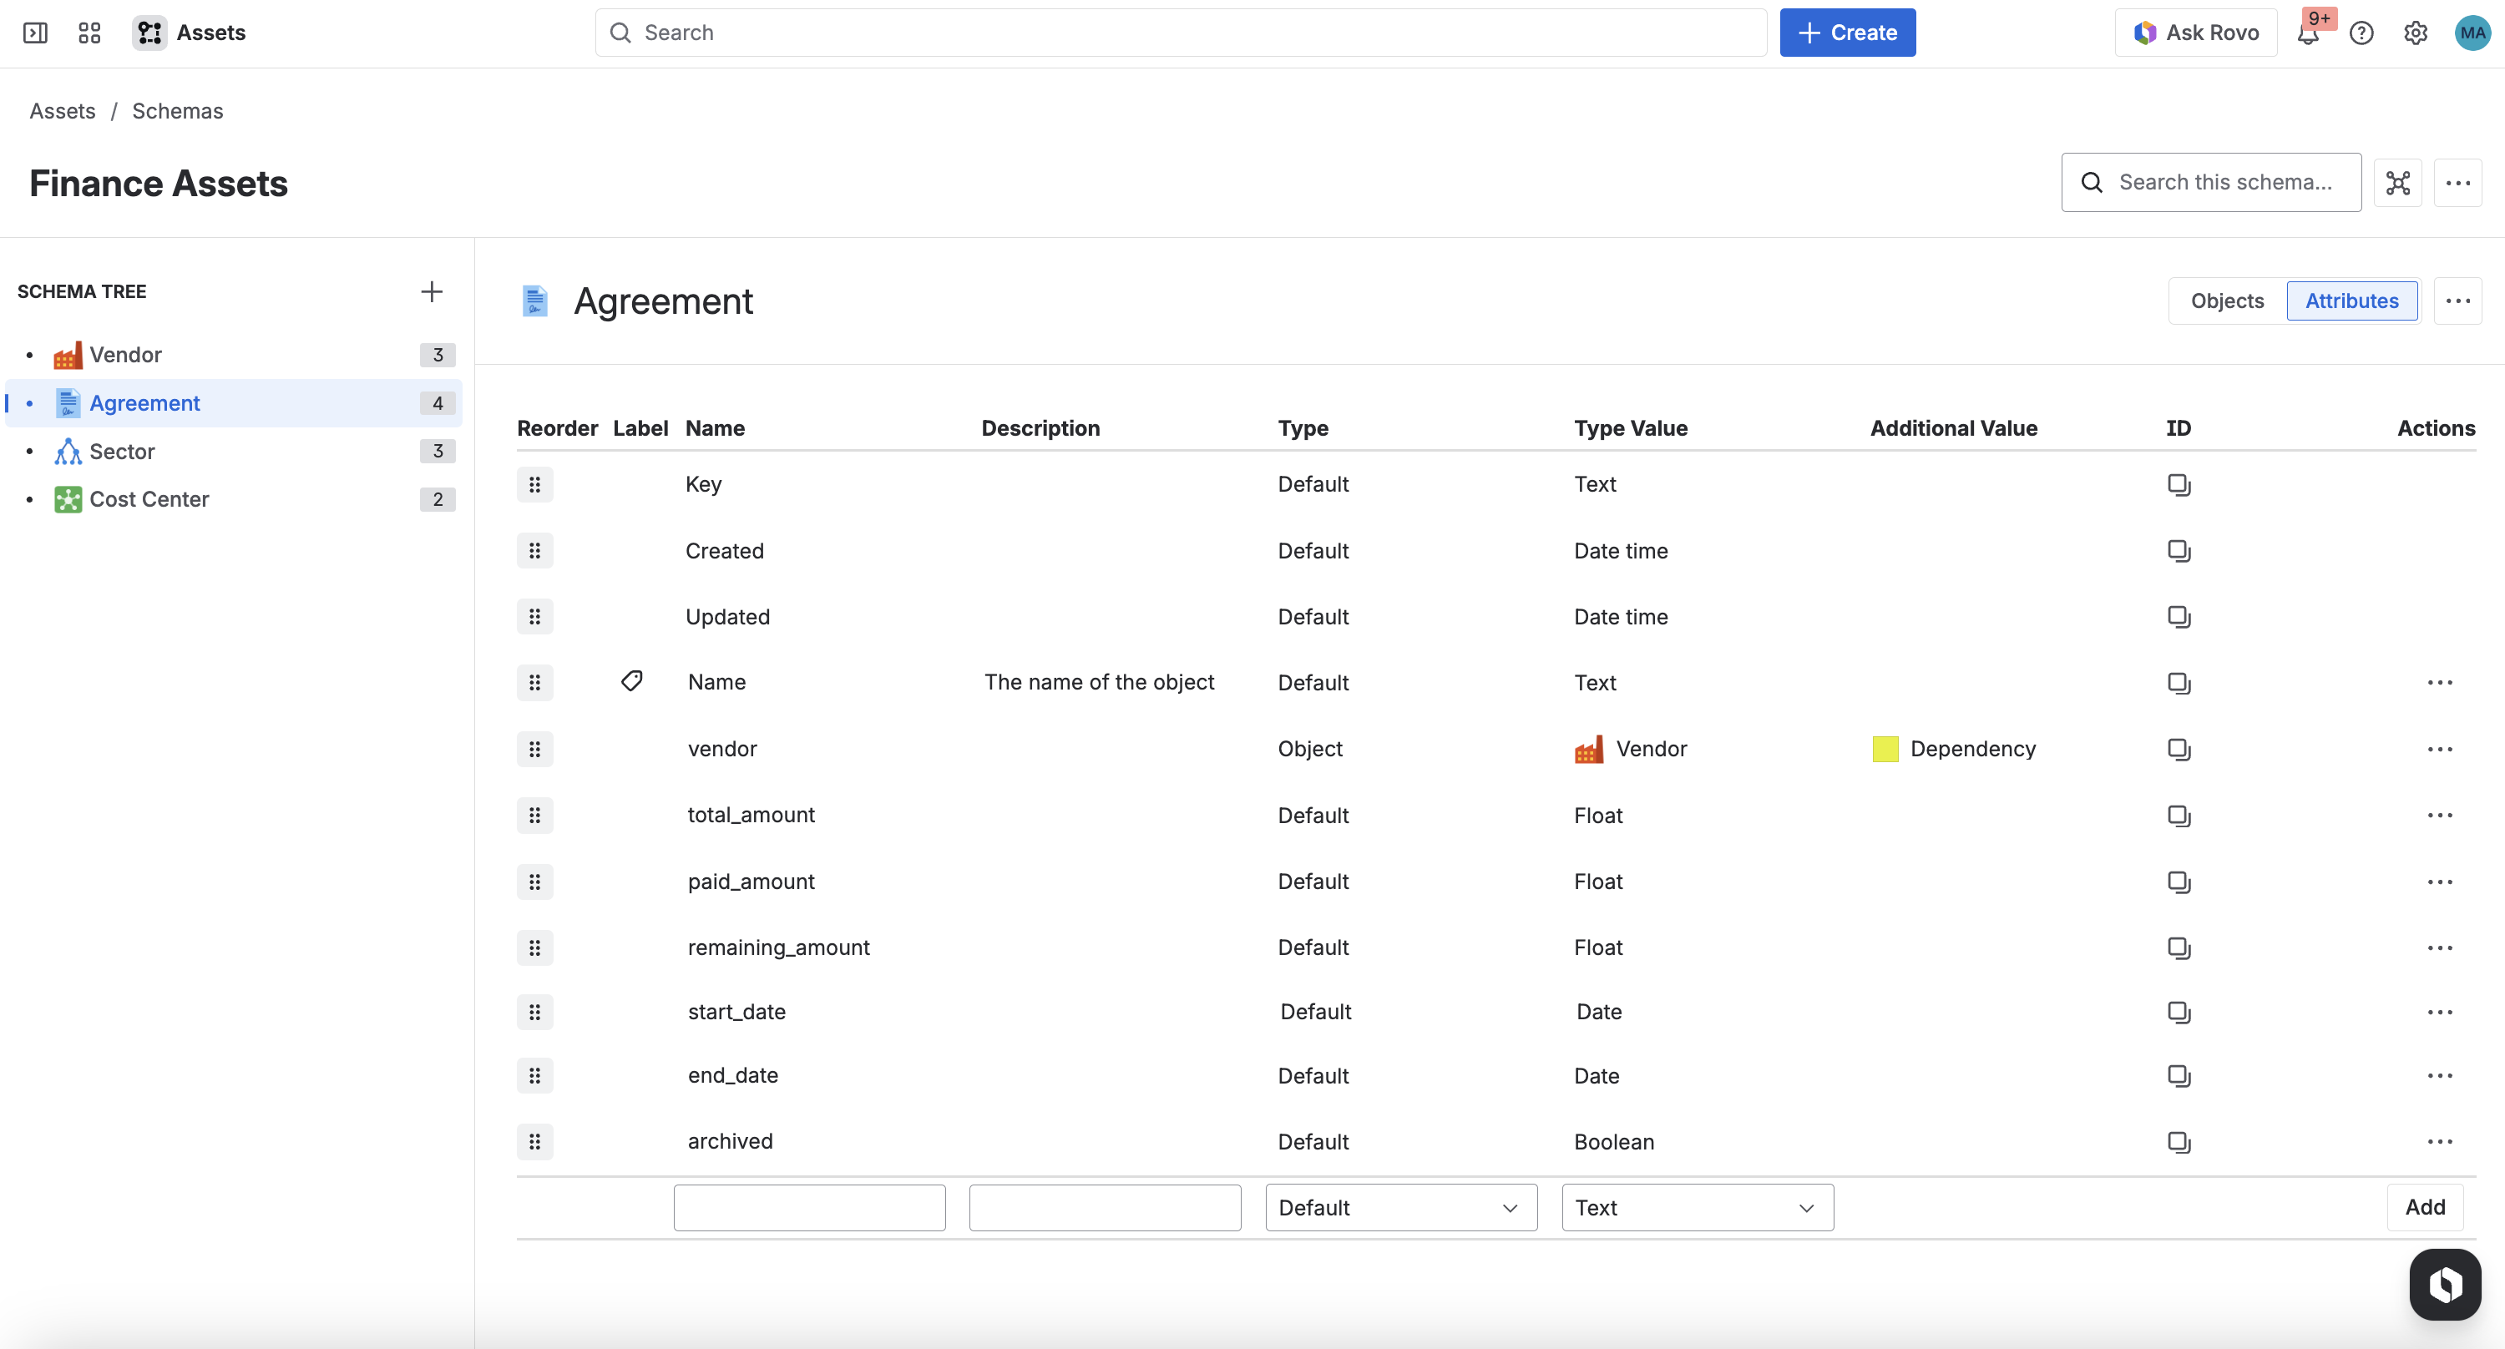Expand the Text type value dropdown
2505x1349 pixels.
[x=1697, y=1207]
